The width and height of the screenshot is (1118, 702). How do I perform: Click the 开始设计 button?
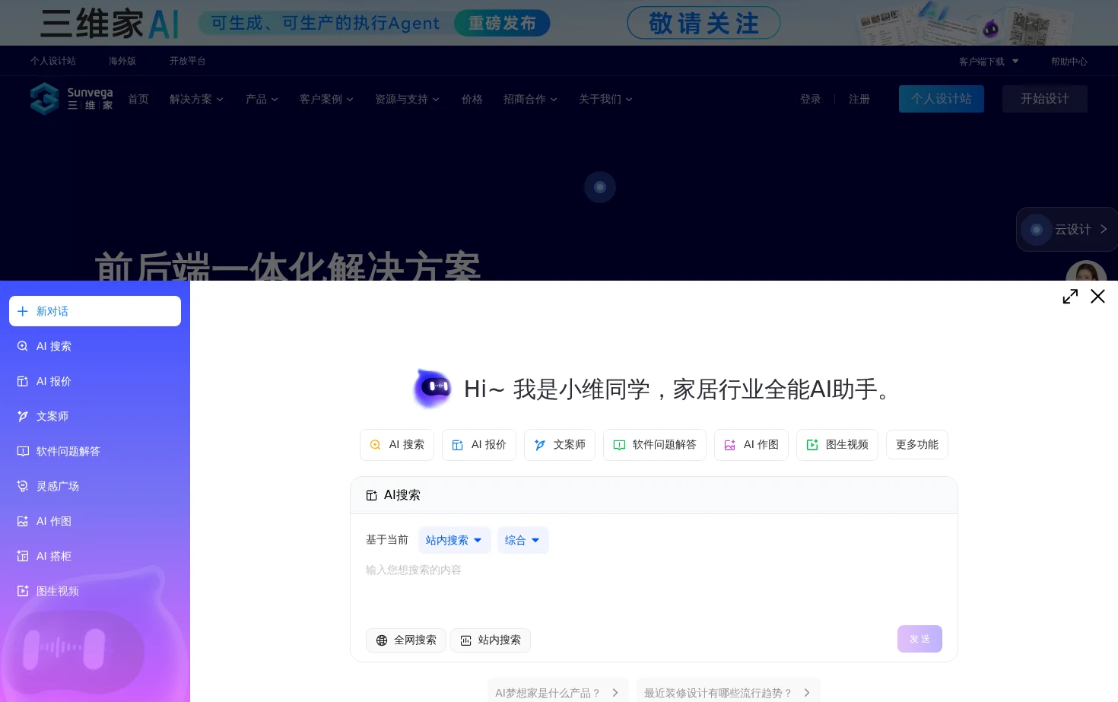click(1045, 99)
